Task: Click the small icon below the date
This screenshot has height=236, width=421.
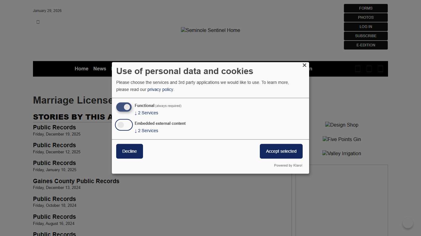Action: pyautogui.click(x=38, y=22)
